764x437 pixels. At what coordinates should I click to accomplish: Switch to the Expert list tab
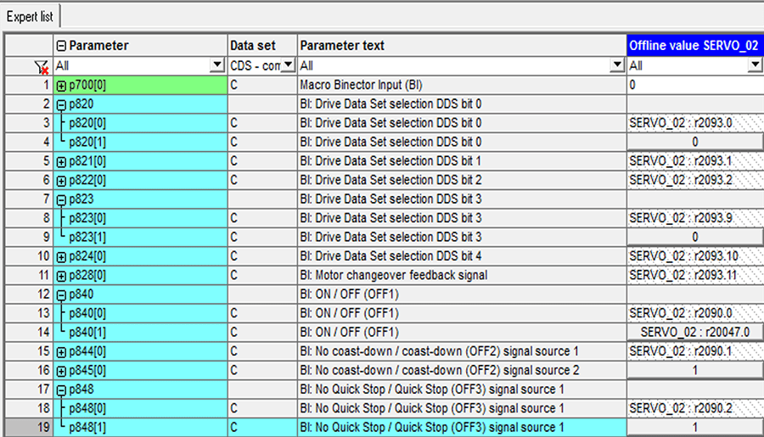(x=30, y=17)
